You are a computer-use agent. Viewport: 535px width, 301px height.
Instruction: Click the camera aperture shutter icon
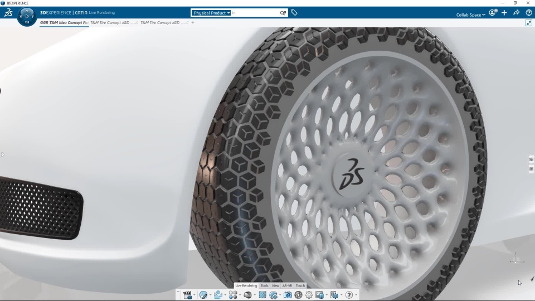298,295
